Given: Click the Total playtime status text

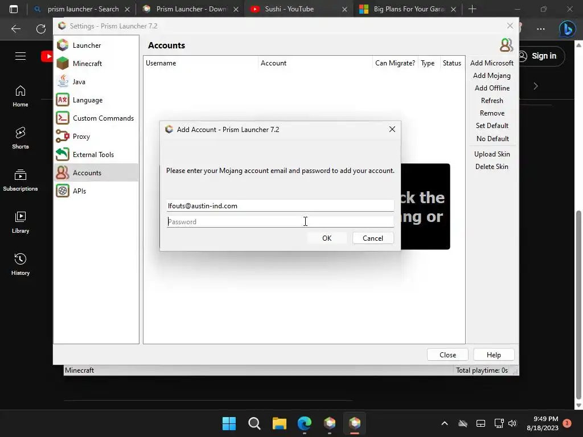Looking at the screenshot, I should [x=482, y=370].
